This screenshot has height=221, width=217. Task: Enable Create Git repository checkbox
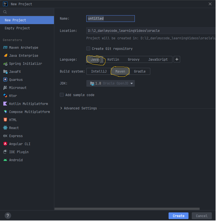click(x=88, y=49)
